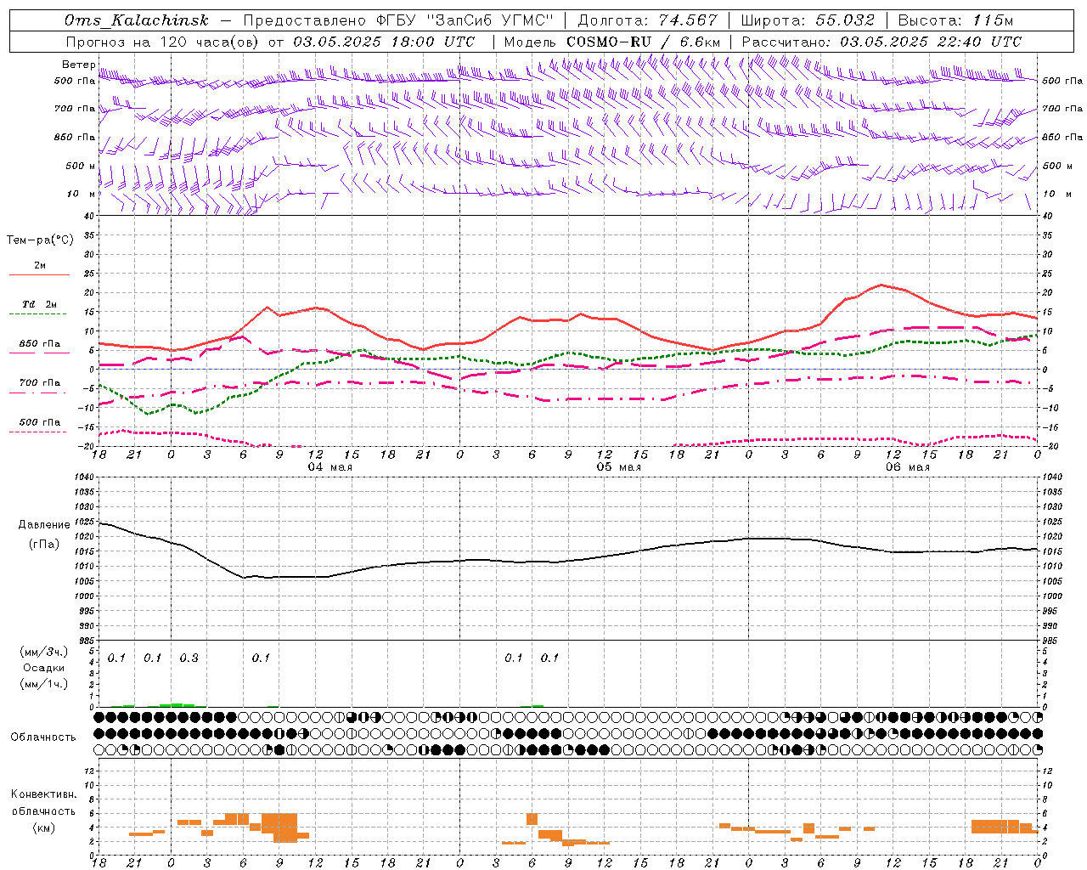This screenshot has width=1087, height=870.
Task: Click the Облачность panel label
Action: click(43, 737)
